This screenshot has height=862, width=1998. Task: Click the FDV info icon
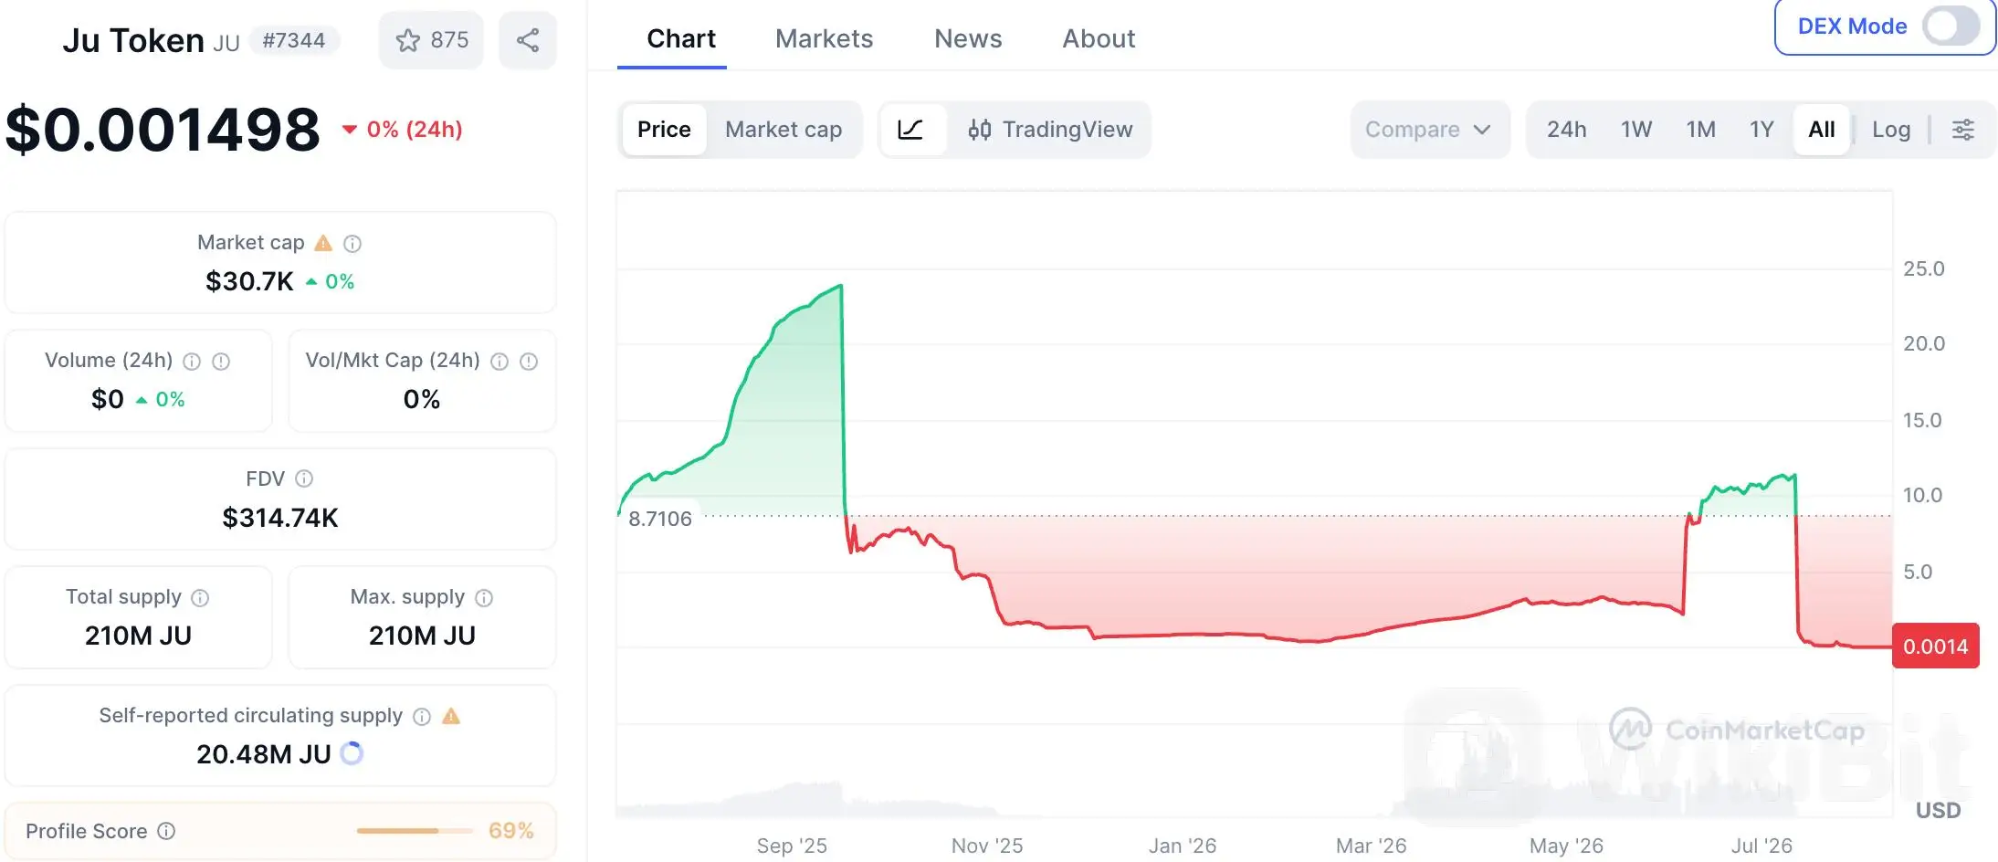click(x=304, y=478)
